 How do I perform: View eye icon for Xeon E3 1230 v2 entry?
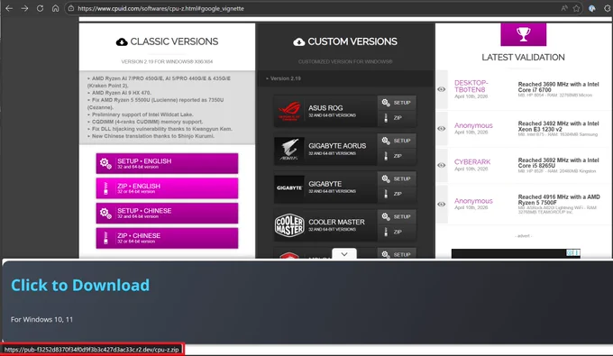click(442, 129)
